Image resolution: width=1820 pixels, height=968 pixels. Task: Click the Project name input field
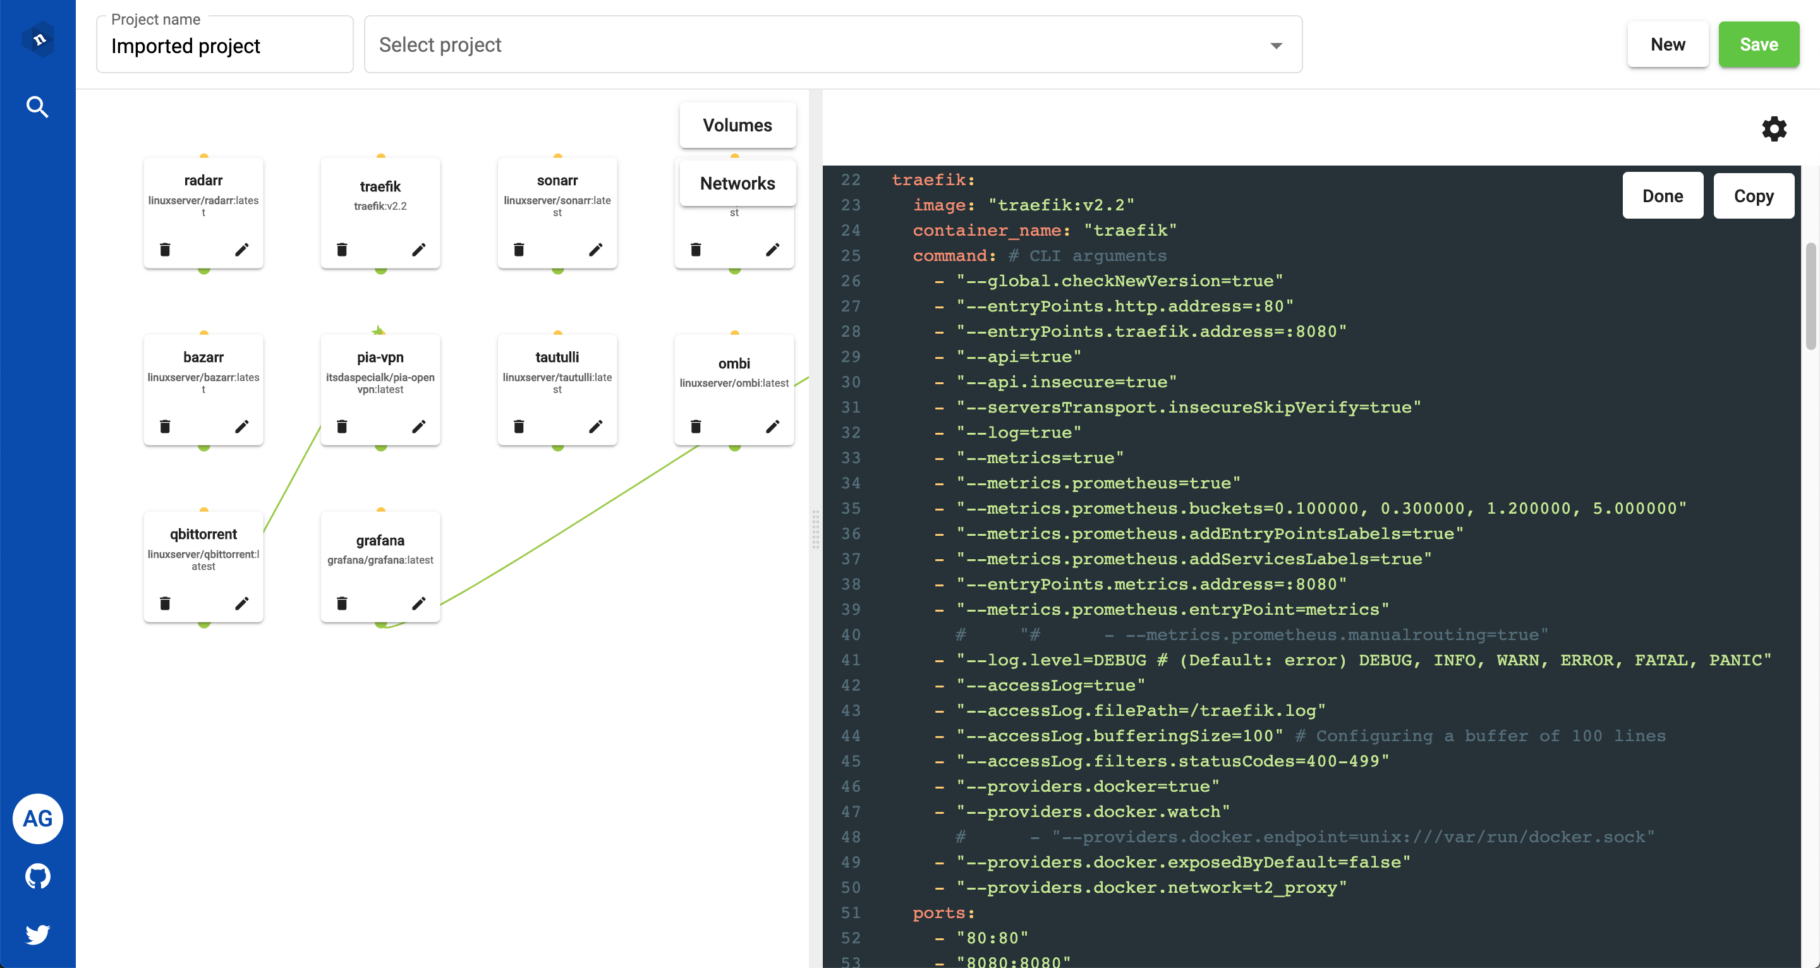pyautogui.click(x=225, y=47)
